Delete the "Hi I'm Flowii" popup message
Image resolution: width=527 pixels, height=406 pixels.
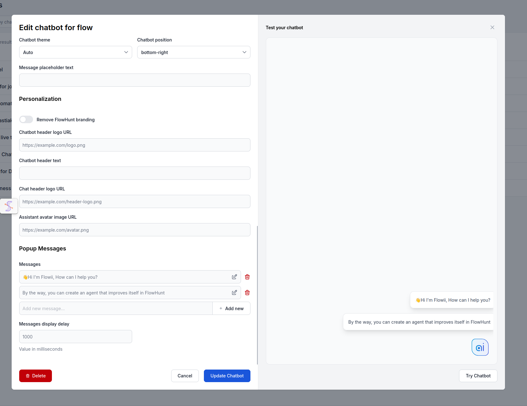coord(247,277)
